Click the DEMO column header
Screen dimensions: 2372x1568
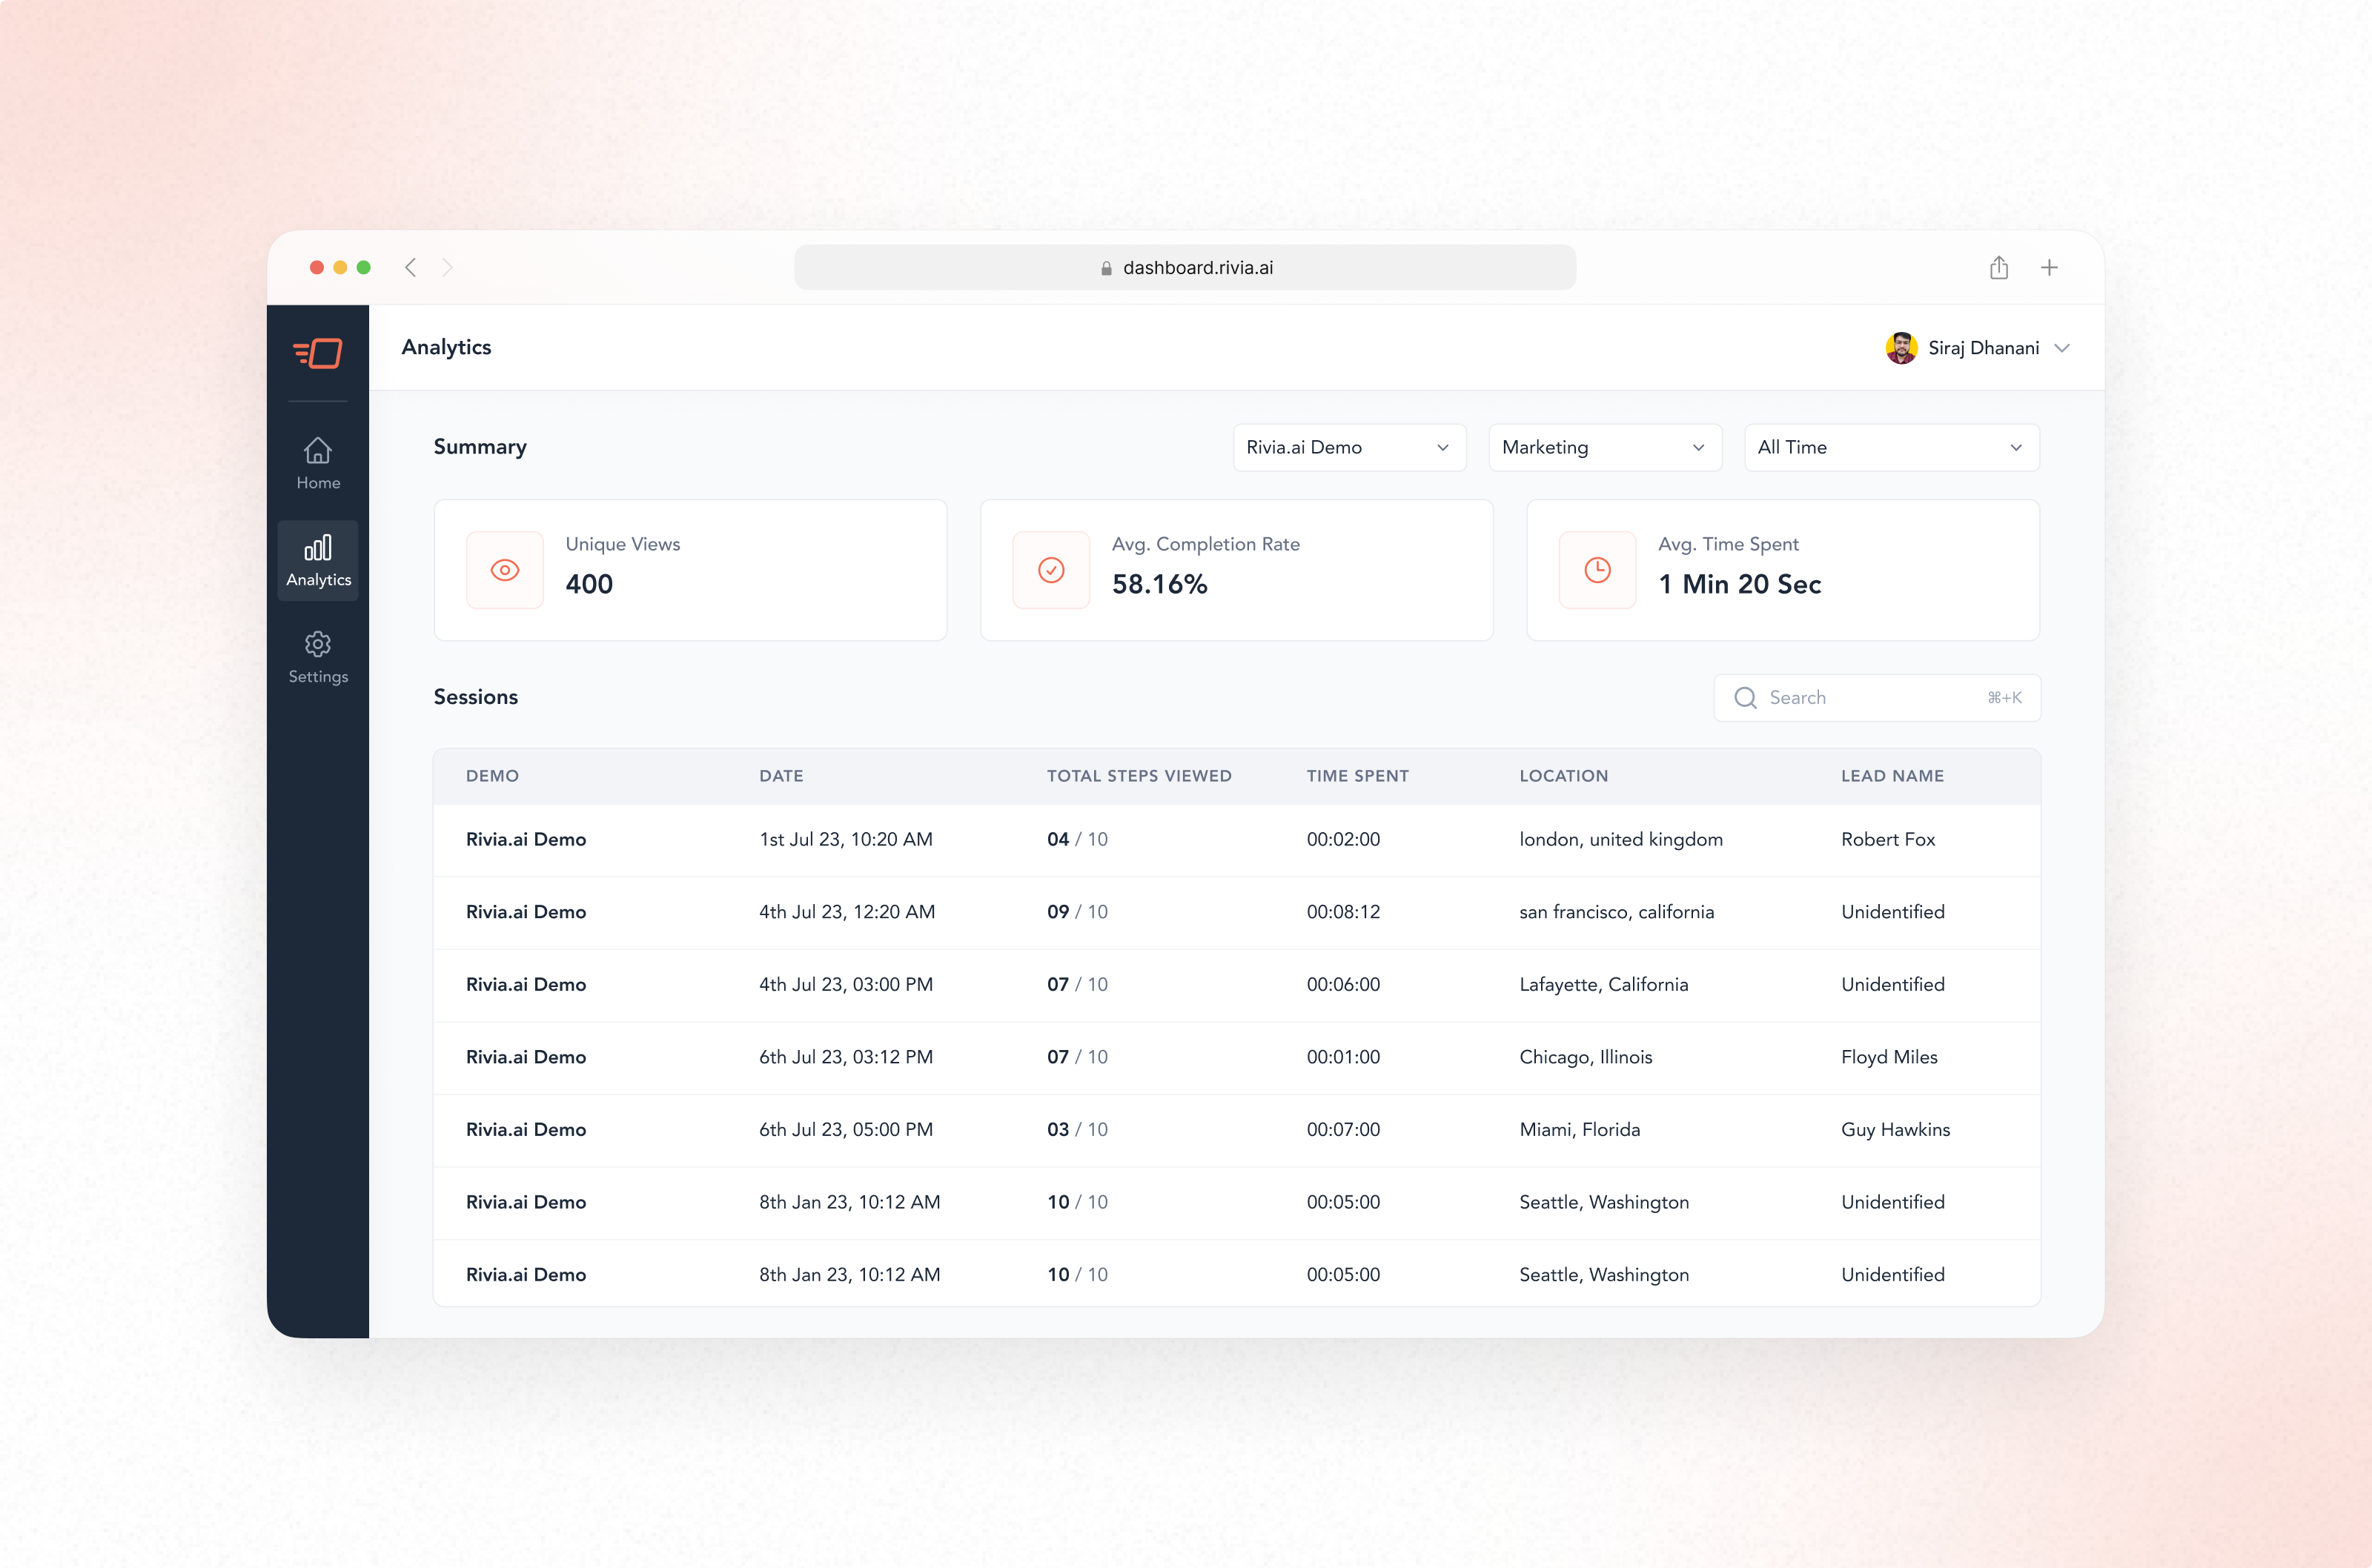click(x=492, y=776)
